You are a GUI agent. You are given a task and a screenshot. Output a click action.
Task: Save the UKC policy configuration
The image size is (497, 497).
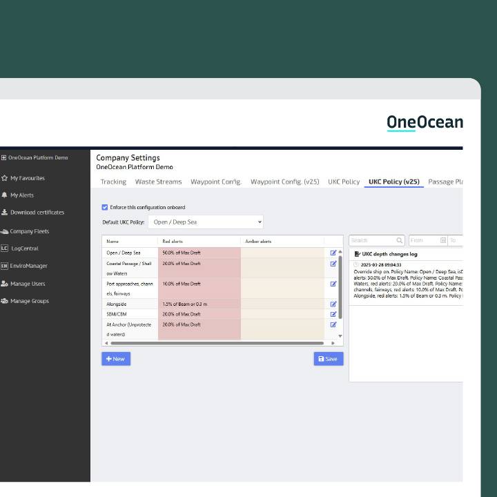click(328, 359)
